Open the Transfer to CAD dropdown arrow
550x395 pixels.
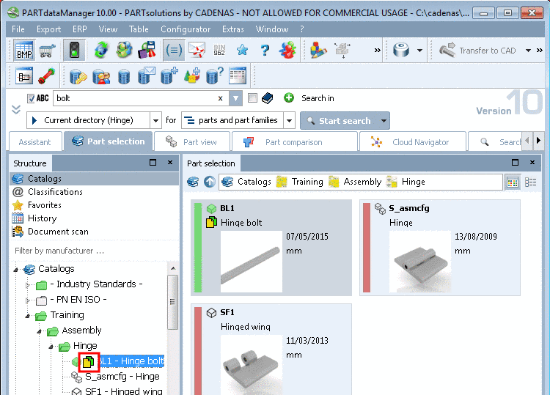[x=528, y=51]
